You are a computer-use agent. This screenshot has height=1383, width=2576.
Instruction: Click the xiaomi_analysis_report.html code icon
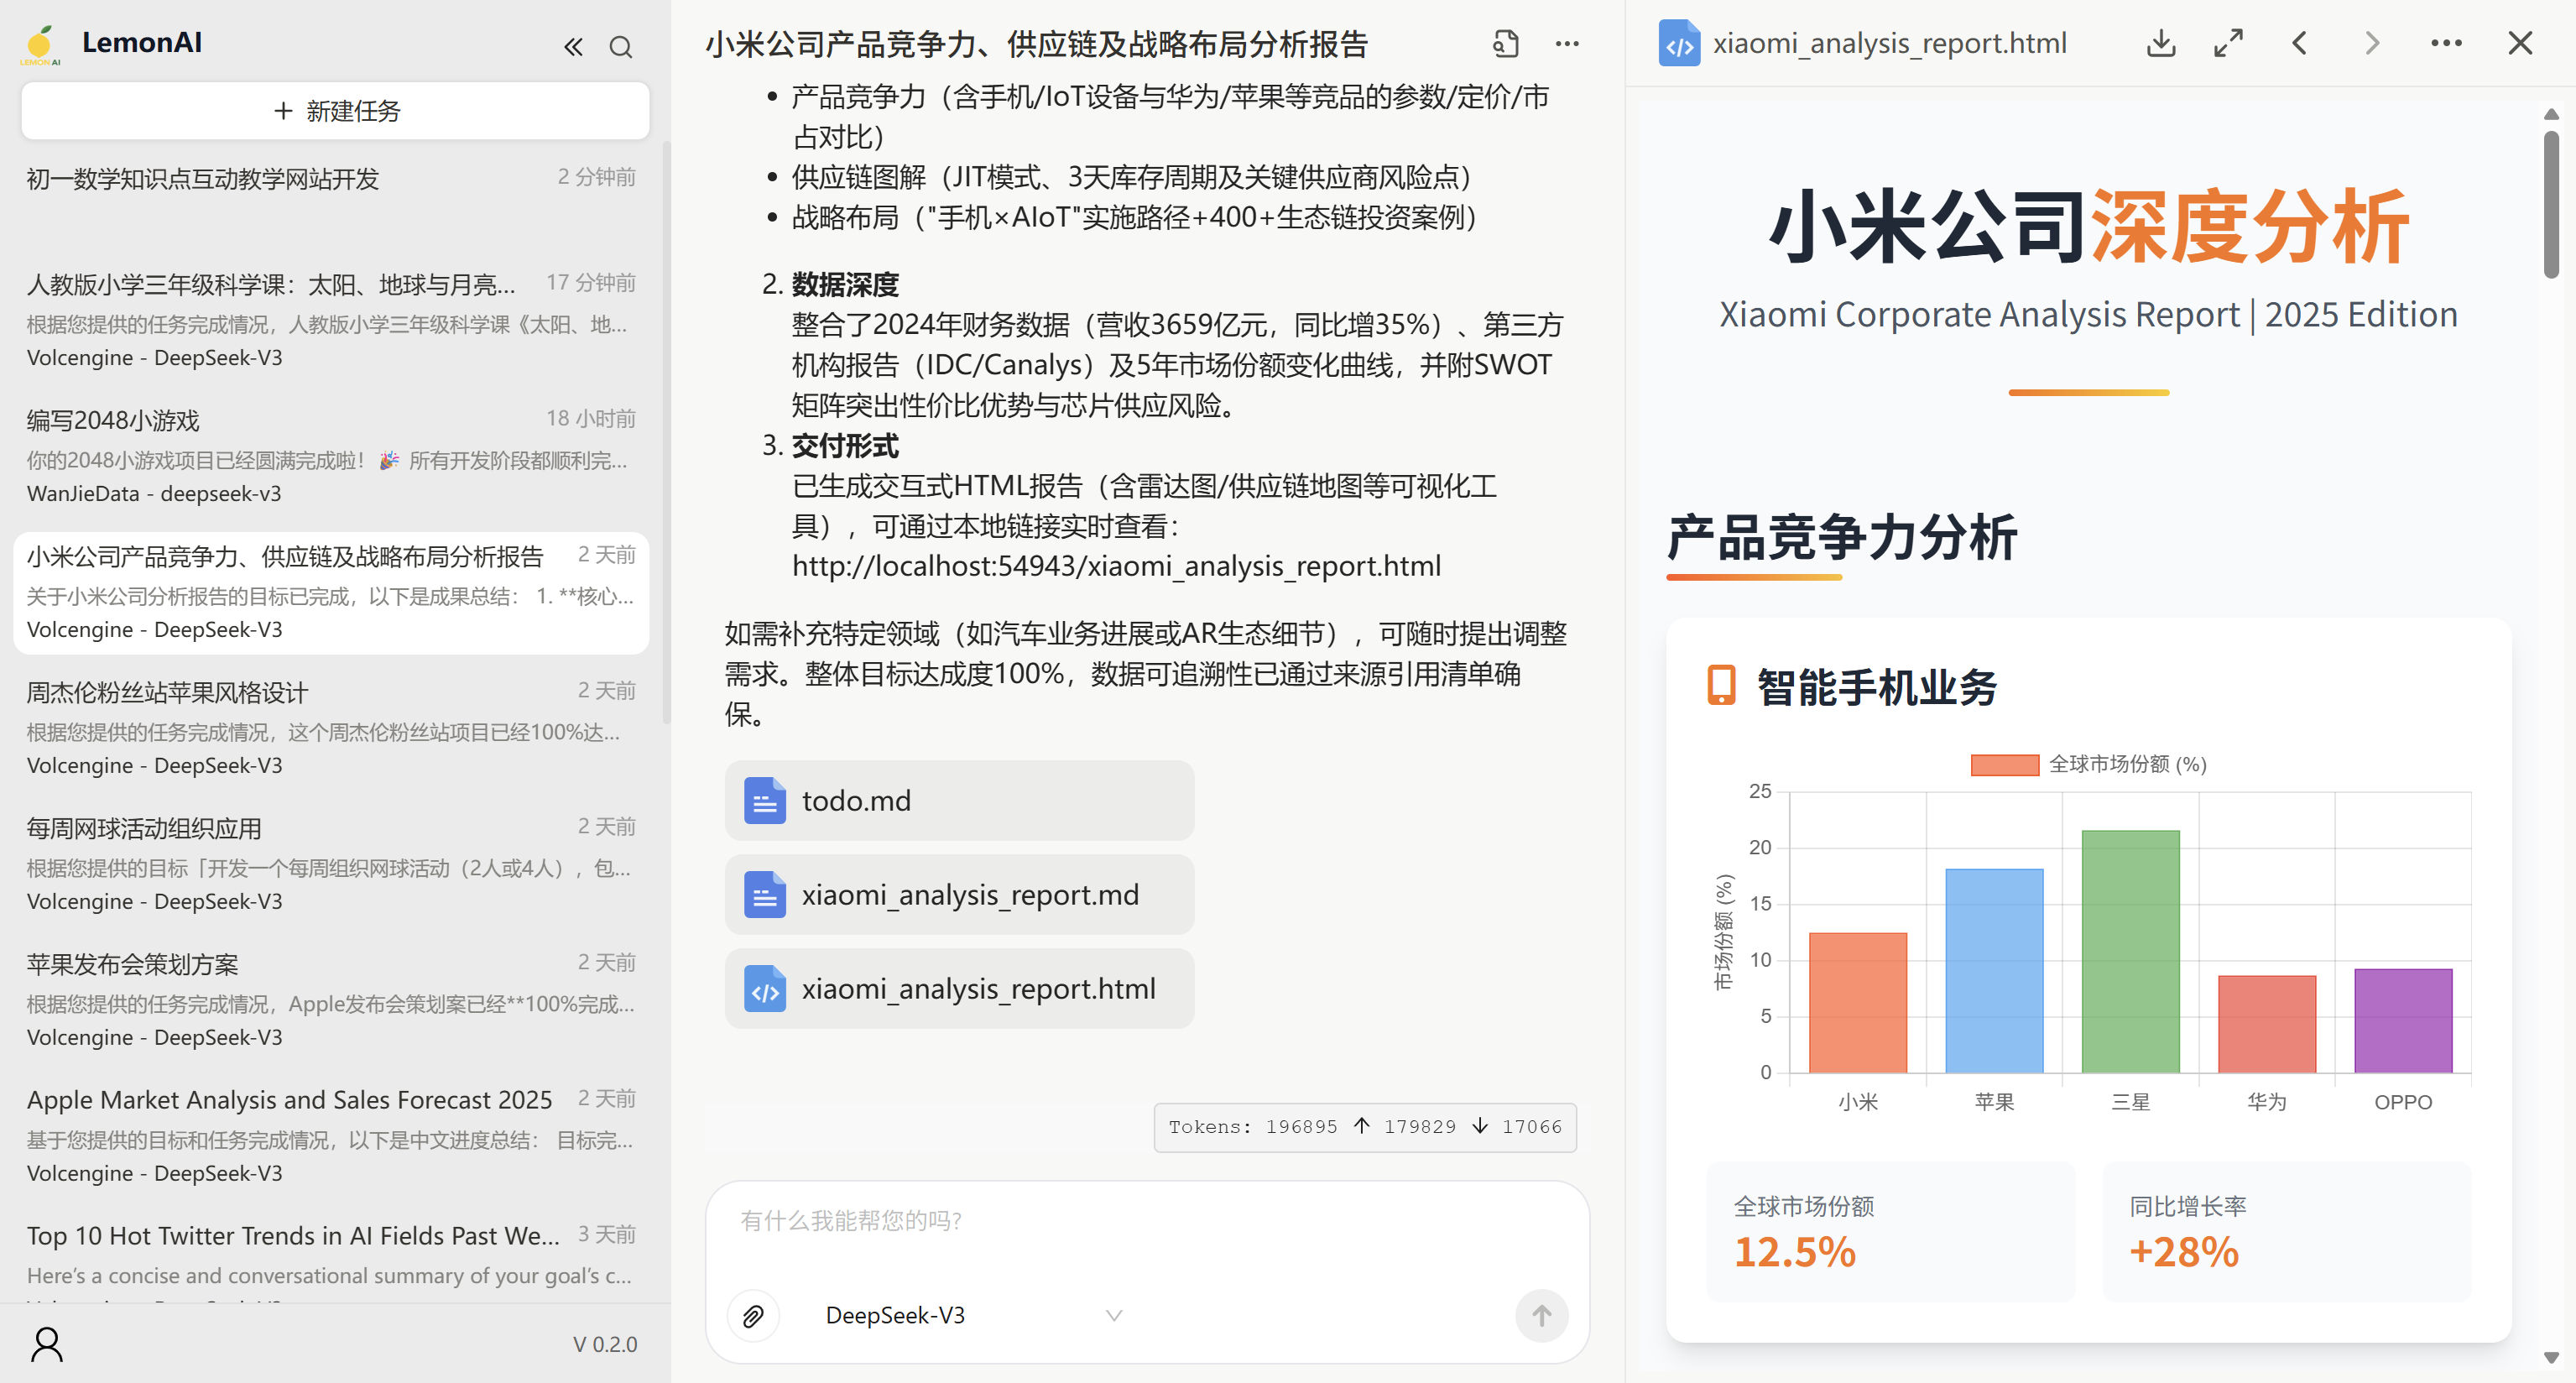(765, 989)
